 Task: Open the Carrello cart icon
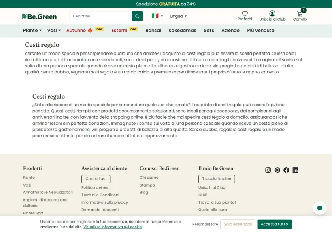pyautogui.click(x=300, y=14)
